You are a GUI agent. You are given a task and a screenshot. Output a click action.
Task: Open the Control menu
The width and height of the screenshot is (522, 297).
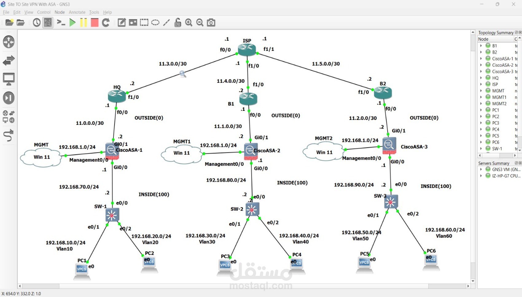[44, 12]
